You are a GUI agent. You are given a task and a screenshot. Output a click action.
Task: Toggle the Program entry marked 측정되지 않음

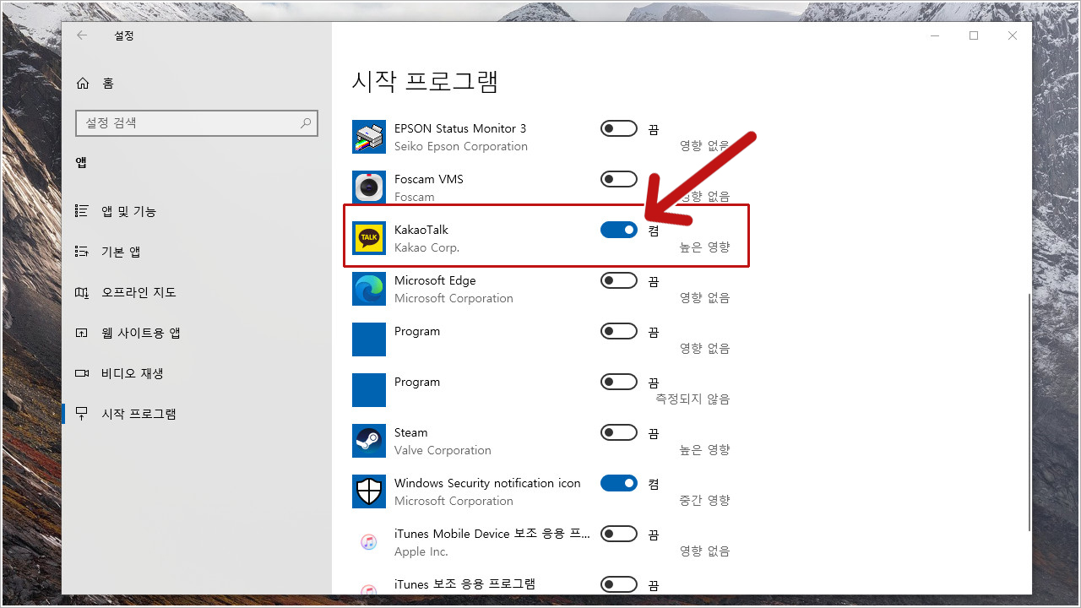[619, 382]
